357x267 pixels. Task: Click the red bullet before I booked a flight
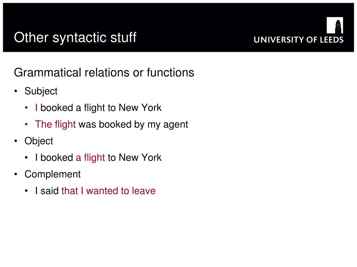pyautogui.click(x=26, y=108)
